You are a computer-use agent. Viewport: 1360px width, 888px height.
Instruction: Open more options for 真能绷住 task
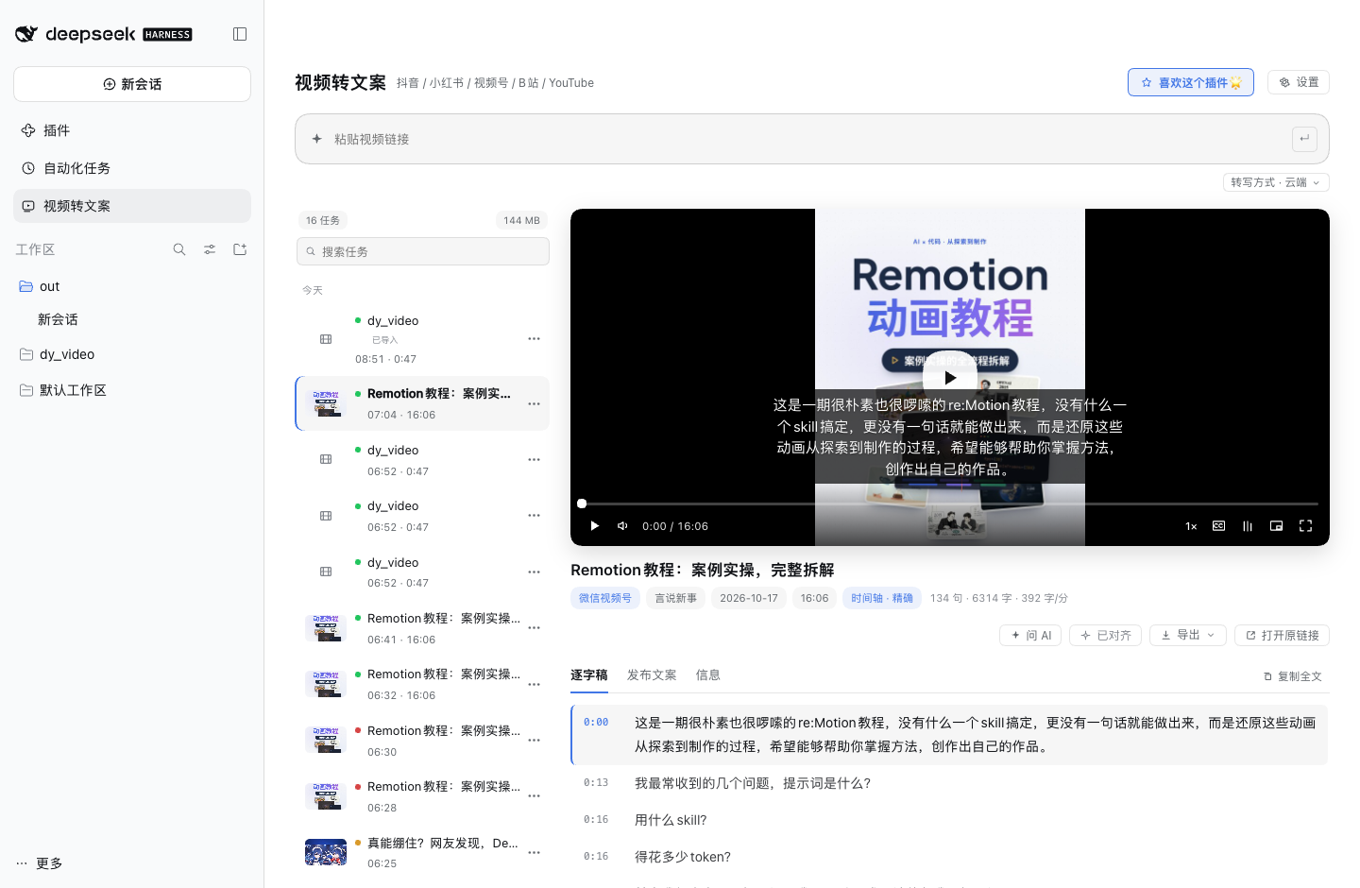tap(534, 852)
